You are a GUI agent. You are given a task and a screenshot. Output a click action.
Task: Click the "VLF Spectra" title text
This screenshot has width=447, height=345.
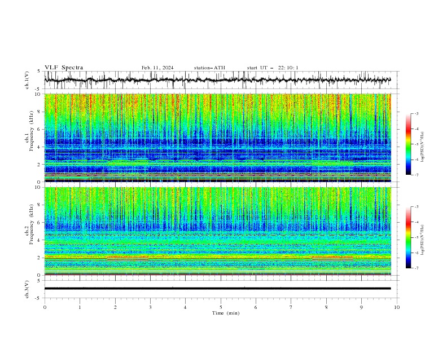pos(64,68)
